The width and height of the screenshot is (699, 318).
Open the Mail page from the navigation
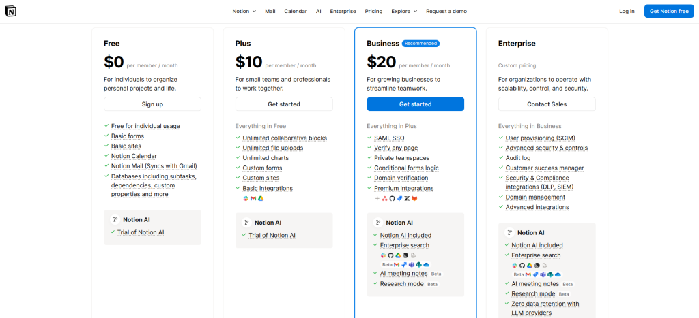point(270,11)
